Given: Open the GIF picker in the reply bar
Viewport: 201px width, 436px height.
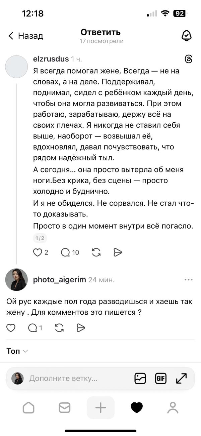Looking at the screenshot, I should pos(160,378).
